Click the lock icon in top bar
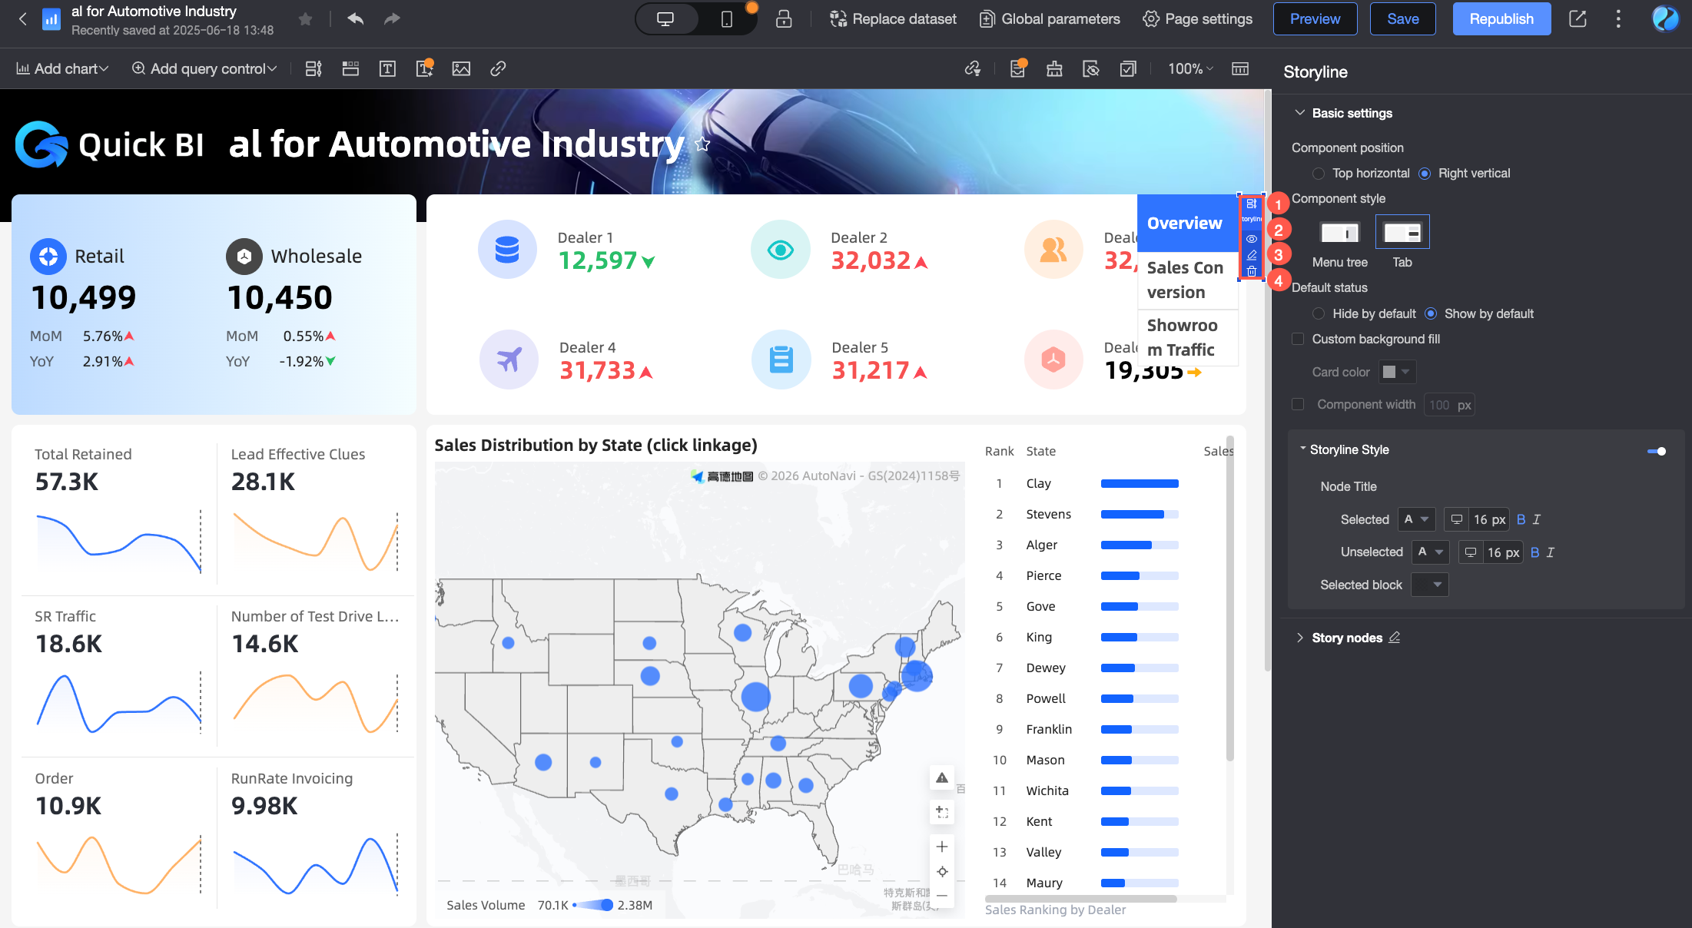 point(784,19)
